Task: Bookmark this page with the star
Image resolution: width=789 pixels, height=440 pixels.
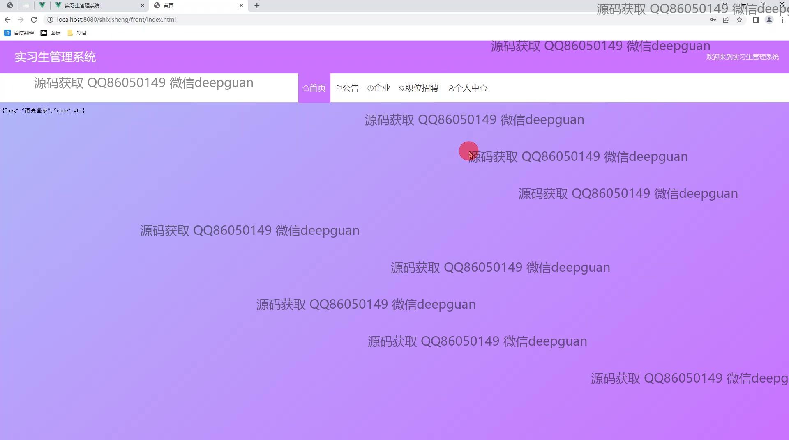Action: [x=739, y=20]
